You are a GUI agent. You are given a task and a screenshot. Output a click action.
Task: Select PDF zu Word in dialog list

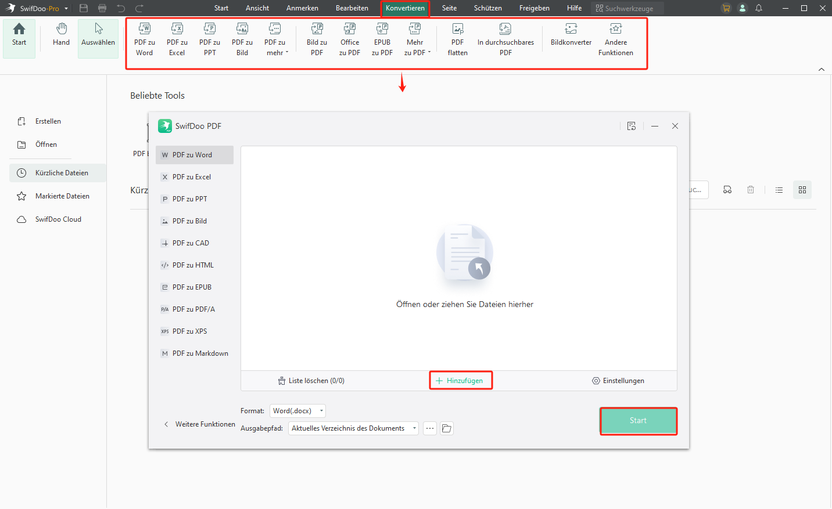pos(195,155)
